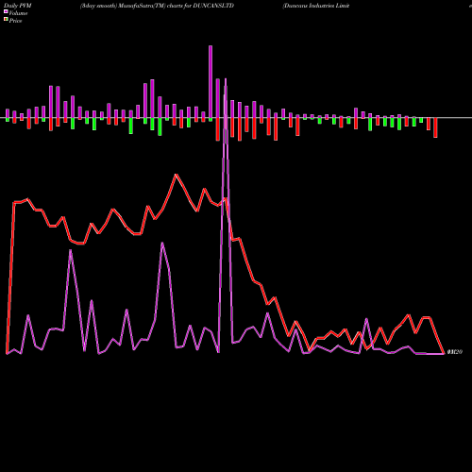Click the tallest magenta volume bar

pos(211,82)
